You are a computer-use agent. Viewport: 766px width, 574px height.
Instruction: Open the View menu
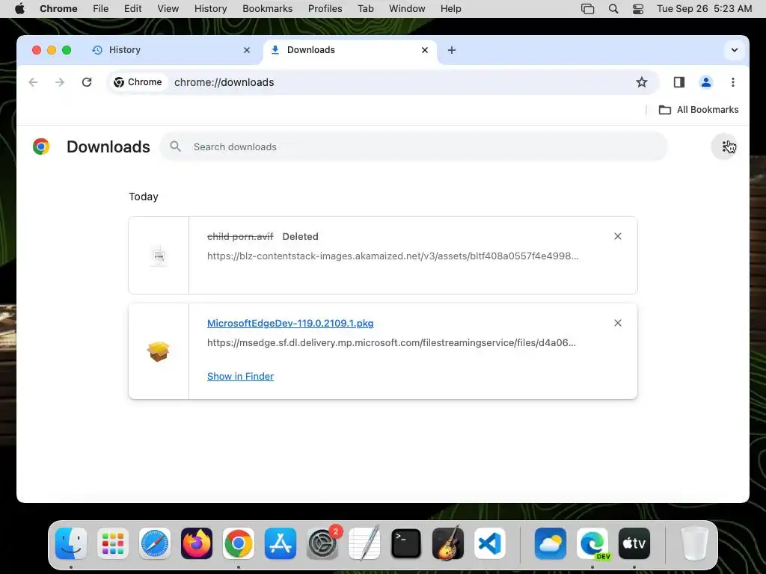tap(168, 9)
